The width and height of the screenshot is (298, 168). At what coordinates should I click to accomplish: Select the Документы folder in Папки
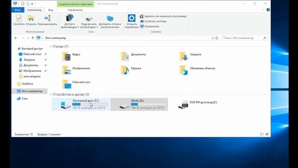coord(133,56)
